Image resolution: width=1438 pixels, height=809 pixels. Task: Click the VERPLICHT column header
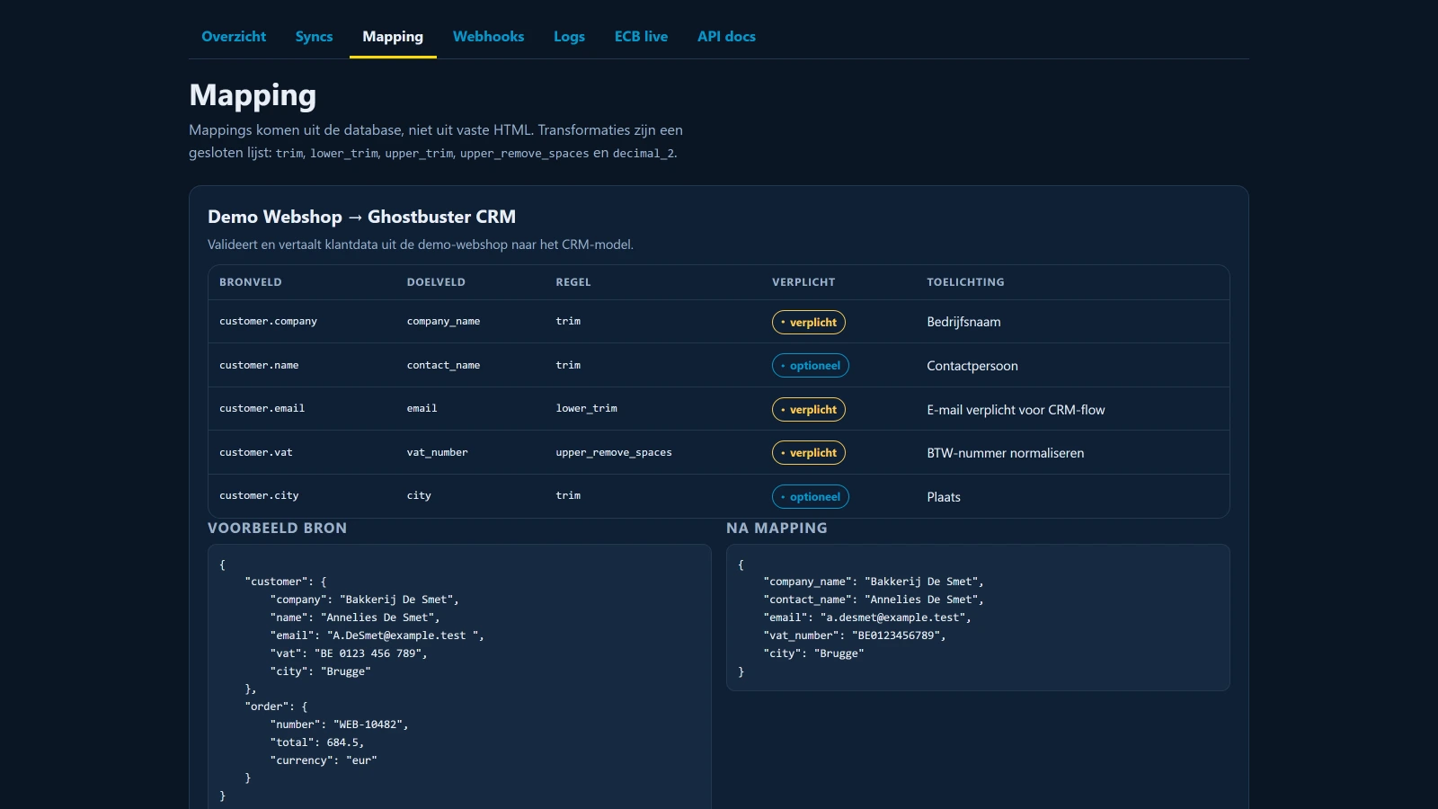(x=803, y=282)
